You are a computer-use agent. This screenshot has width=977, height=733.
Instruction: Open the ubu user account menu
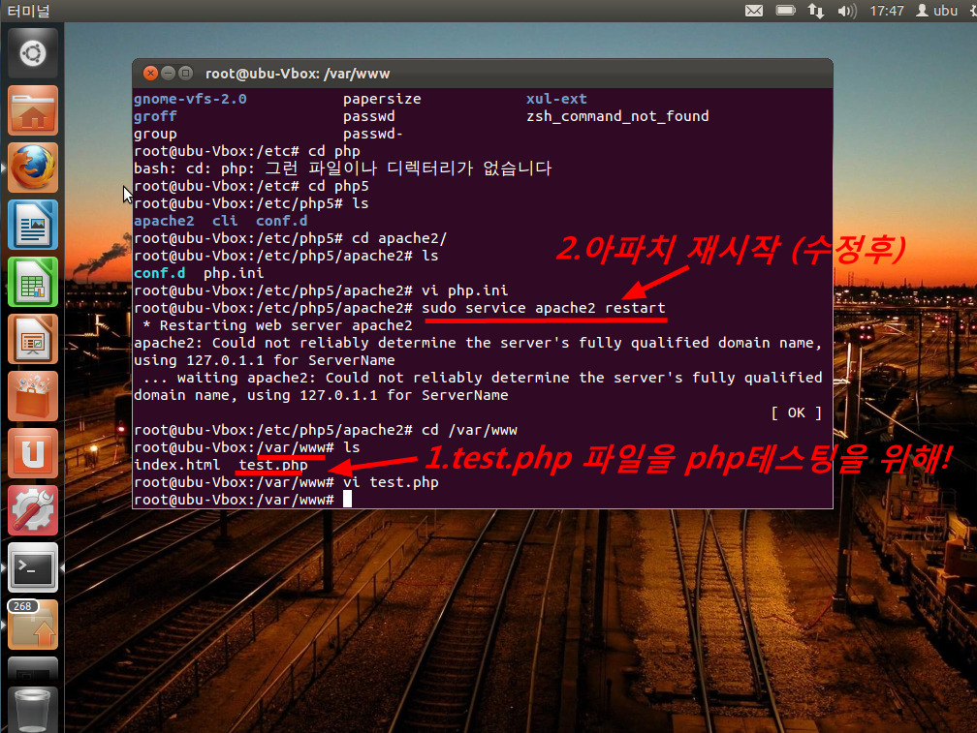[936, 11]
